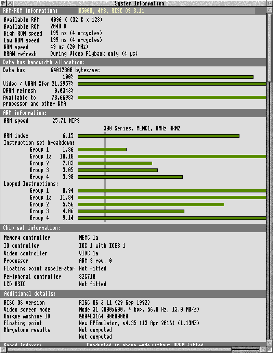Click Looped Instructions label
Viewport: 273px width, 353px height.
(x=31, y=184)
